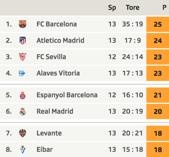The image size is (169, 157).
Task: Open the Espanyol Barcelona team name
Action: (x=67, y=95)
